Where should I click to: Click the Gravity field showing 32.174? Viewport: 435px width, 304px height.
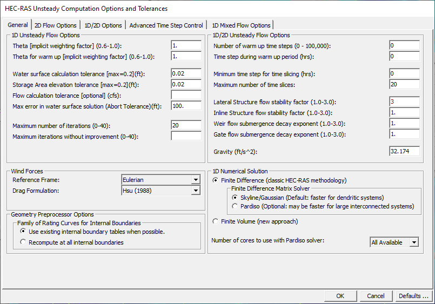(405, 151)
